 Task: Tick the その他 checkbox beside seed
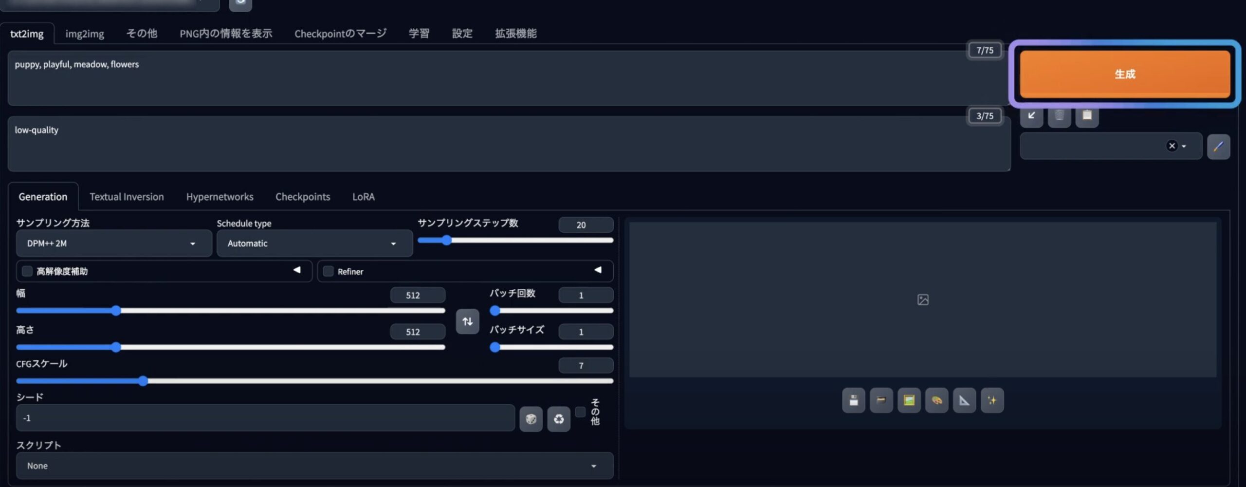click(580, 412)
